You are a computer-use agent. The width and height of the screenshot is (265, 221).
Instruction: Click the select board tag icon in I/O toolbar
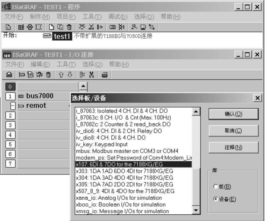click(x=22, y=74)
